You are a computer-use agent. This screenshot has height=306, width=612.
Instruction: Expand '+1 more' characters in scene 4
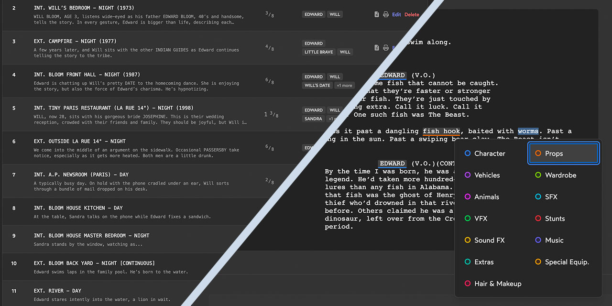tap(344, 86)
